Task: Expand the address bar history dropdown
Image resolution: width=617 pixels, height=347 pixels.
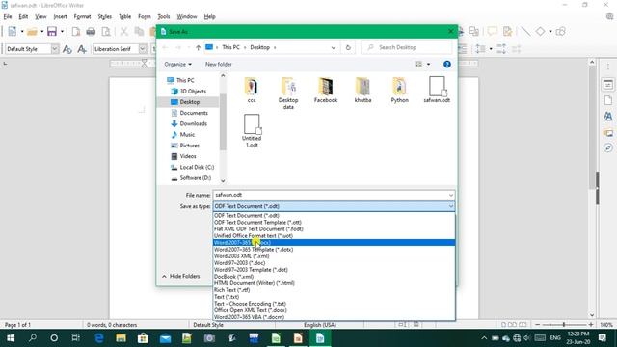Action: click(x=334, y=47)
